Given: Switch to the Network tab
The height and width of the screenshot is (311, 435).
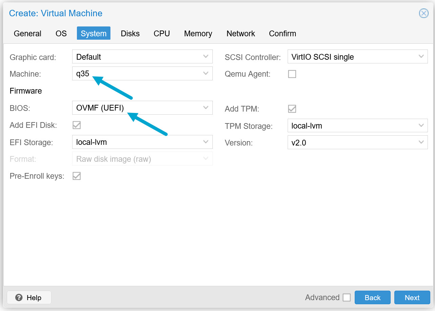Looking at the screenshot, I should [x=241, y=33].
